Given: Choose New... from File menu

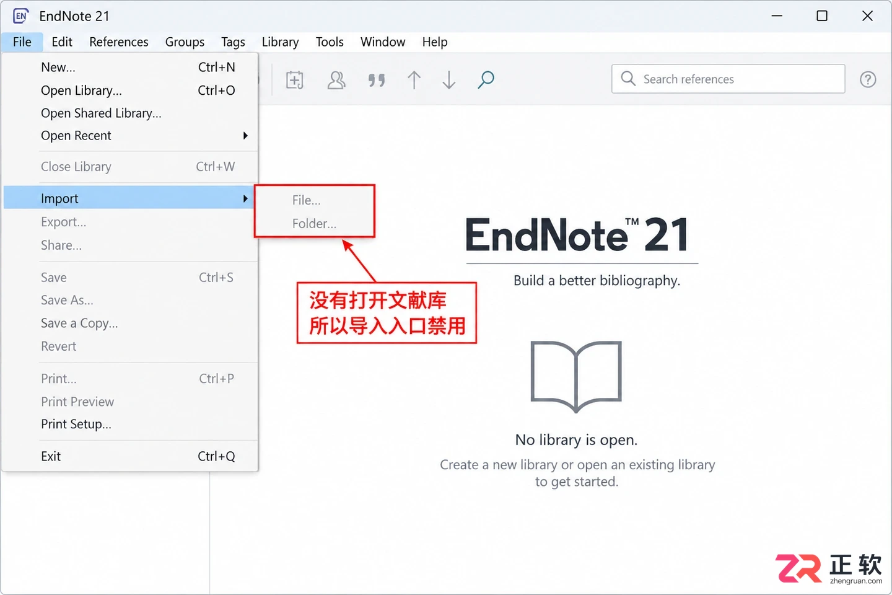Looking at the screenshot, I should coord(130,68).
